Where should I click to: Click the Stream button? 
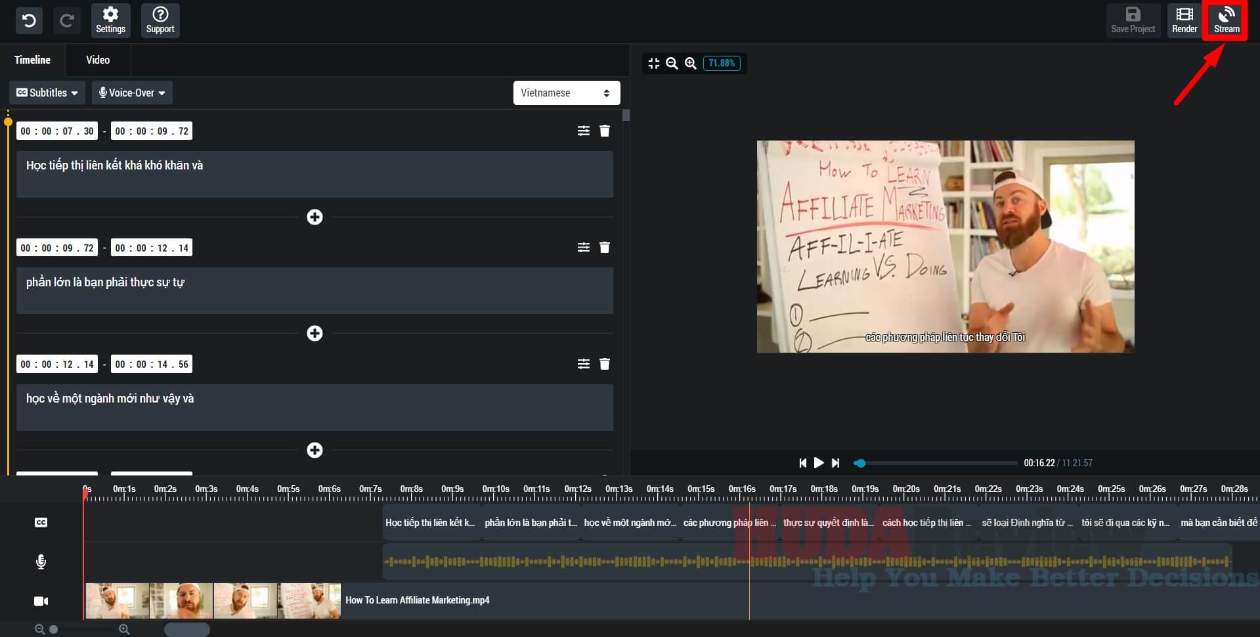point(1226,20)
